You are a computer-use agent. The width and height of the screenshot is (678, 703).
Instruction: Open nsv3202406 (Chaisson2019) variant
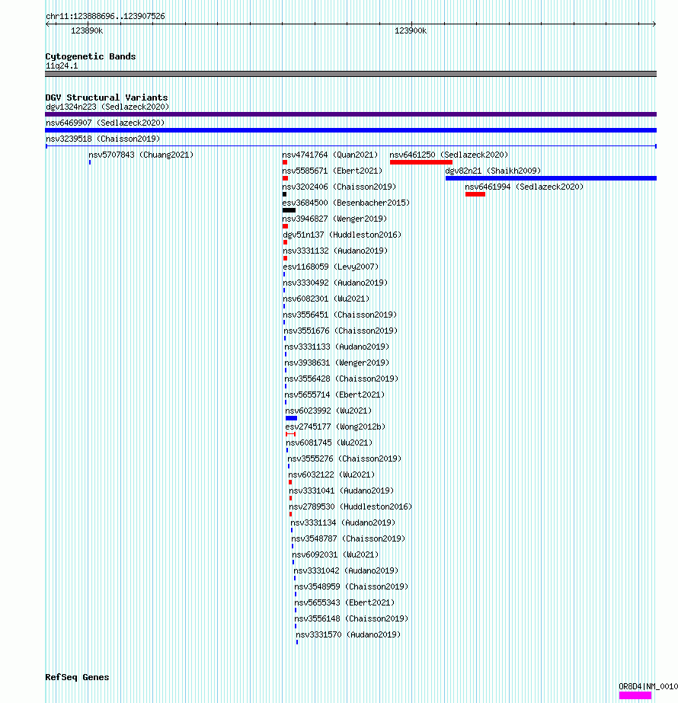coord(340,187)
